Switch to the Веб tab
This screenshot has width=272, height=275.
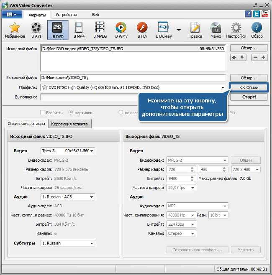[x=95, y=15]
